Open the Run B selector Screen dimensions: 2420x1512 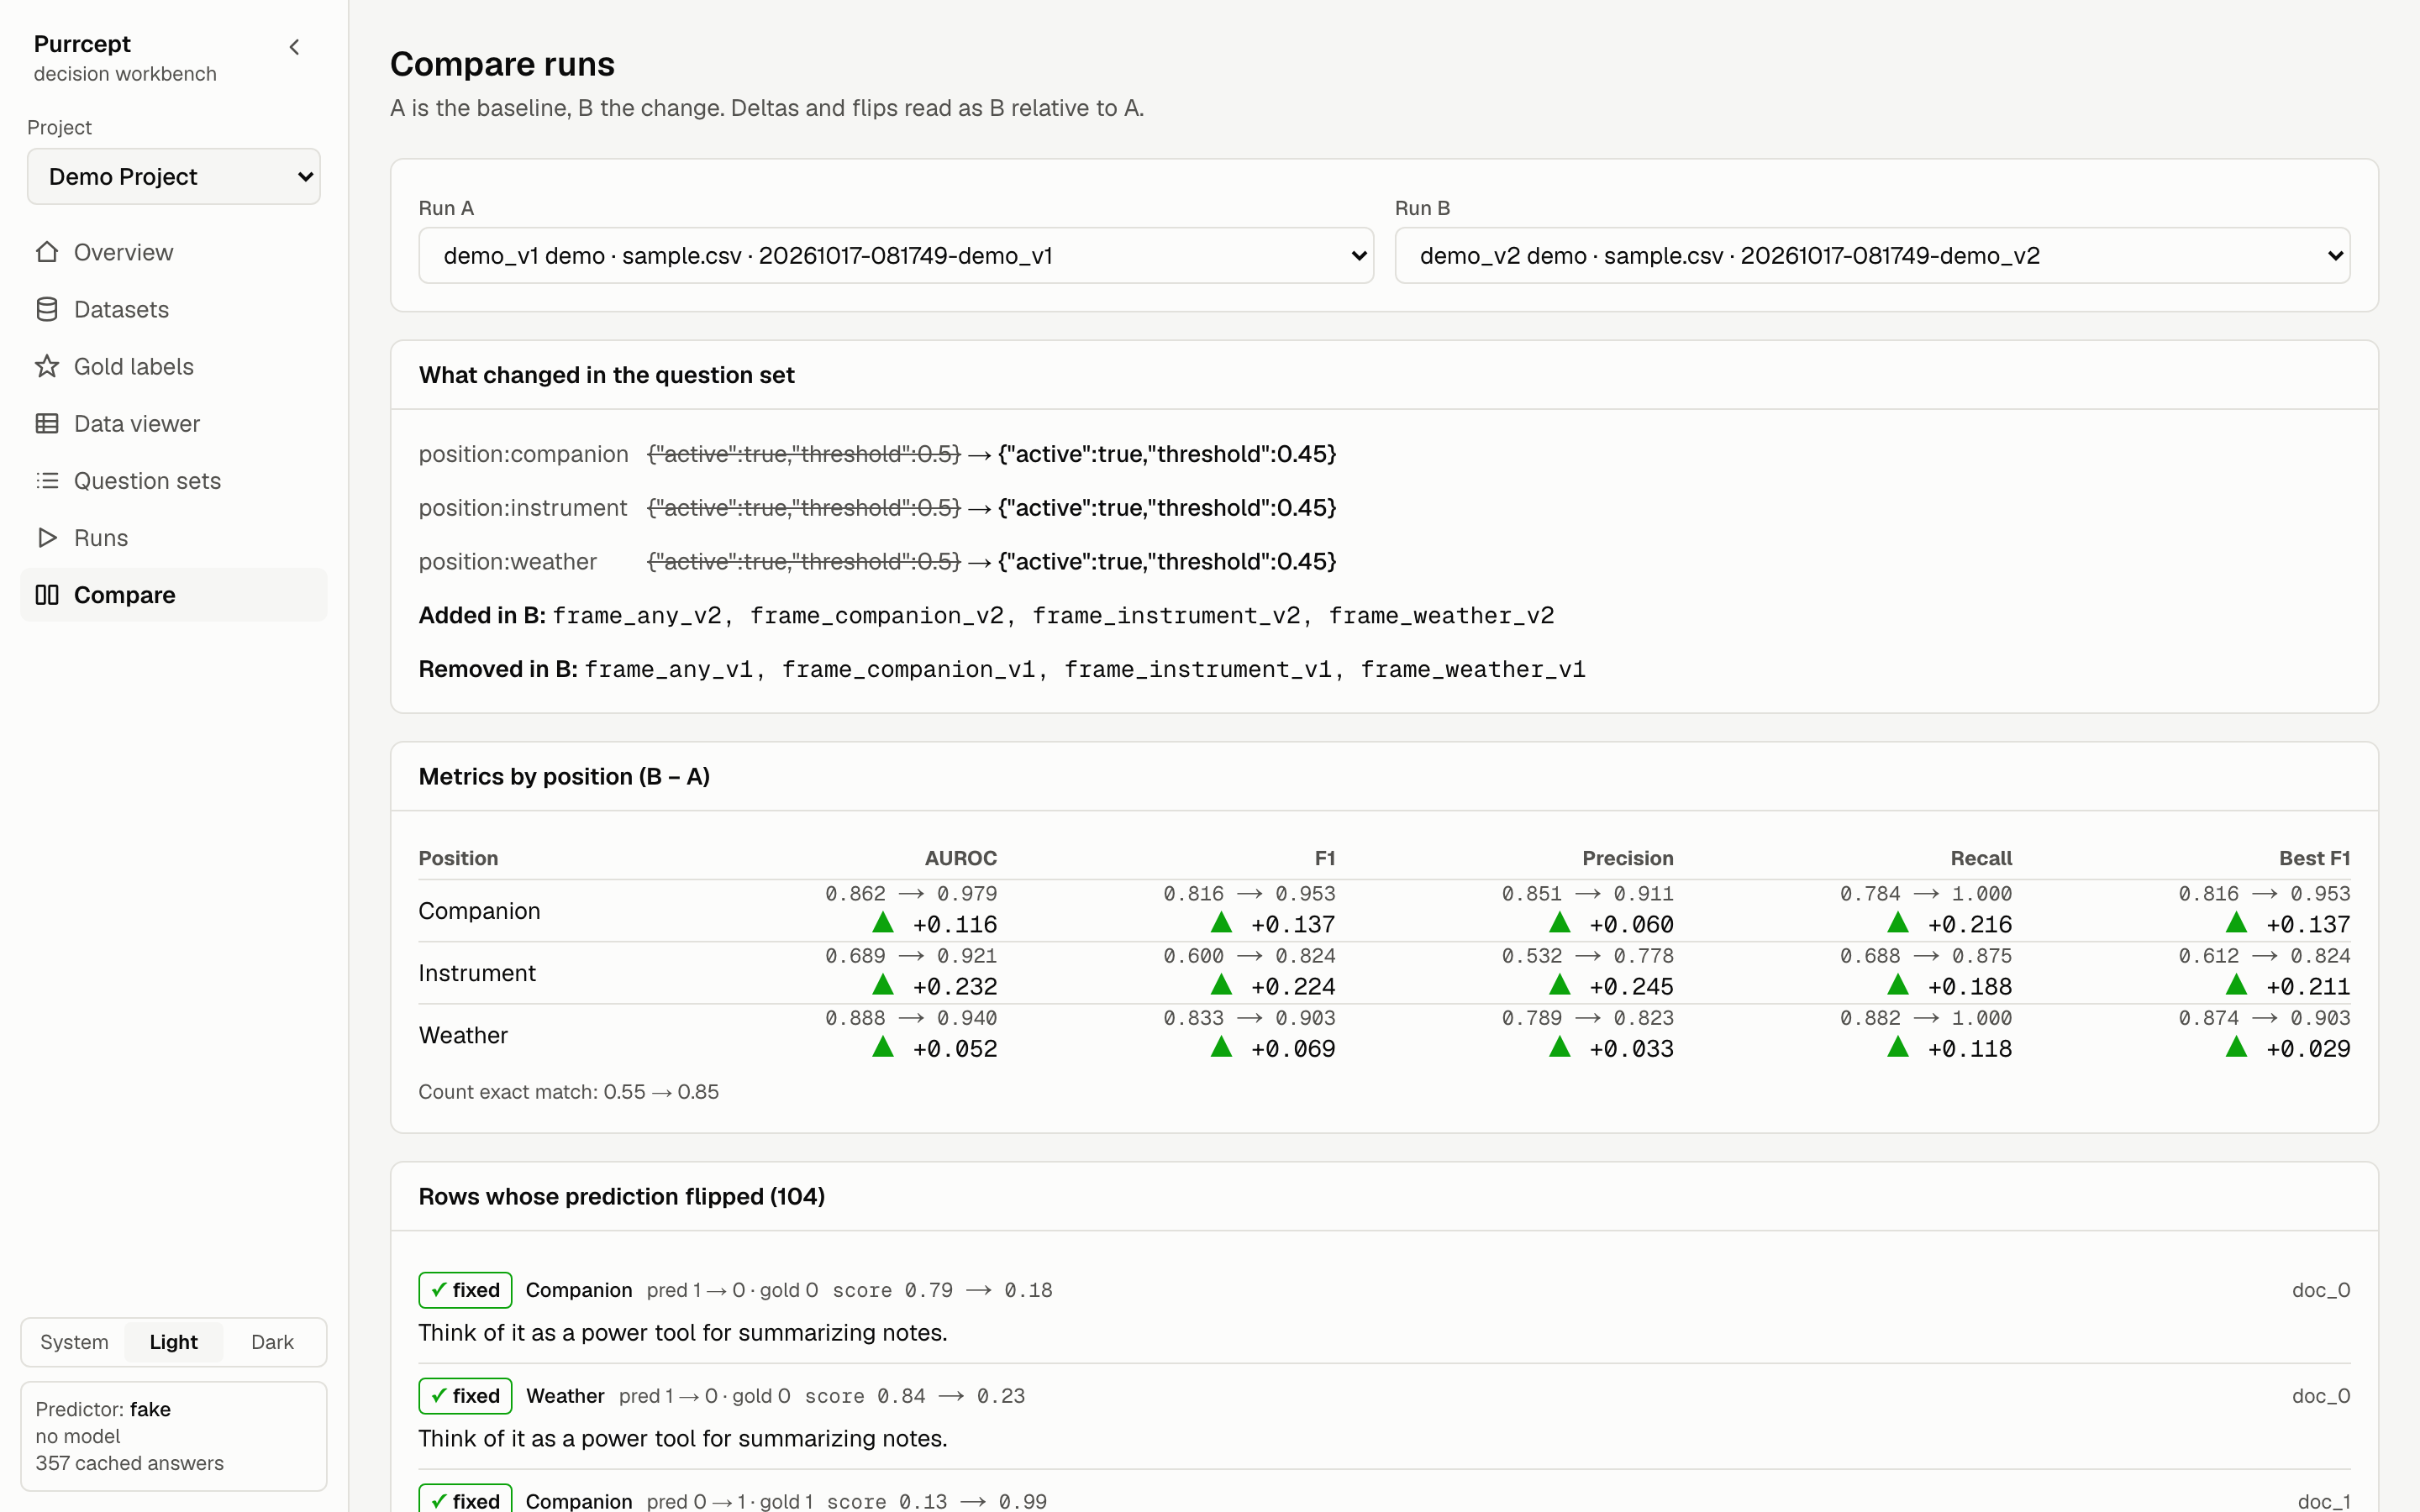[1872, 256]
